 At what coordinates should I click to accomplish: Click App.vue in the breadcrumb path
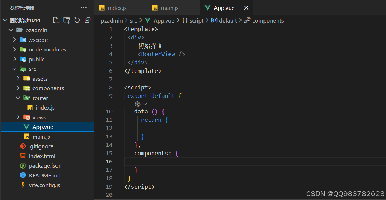pos(164,21)
